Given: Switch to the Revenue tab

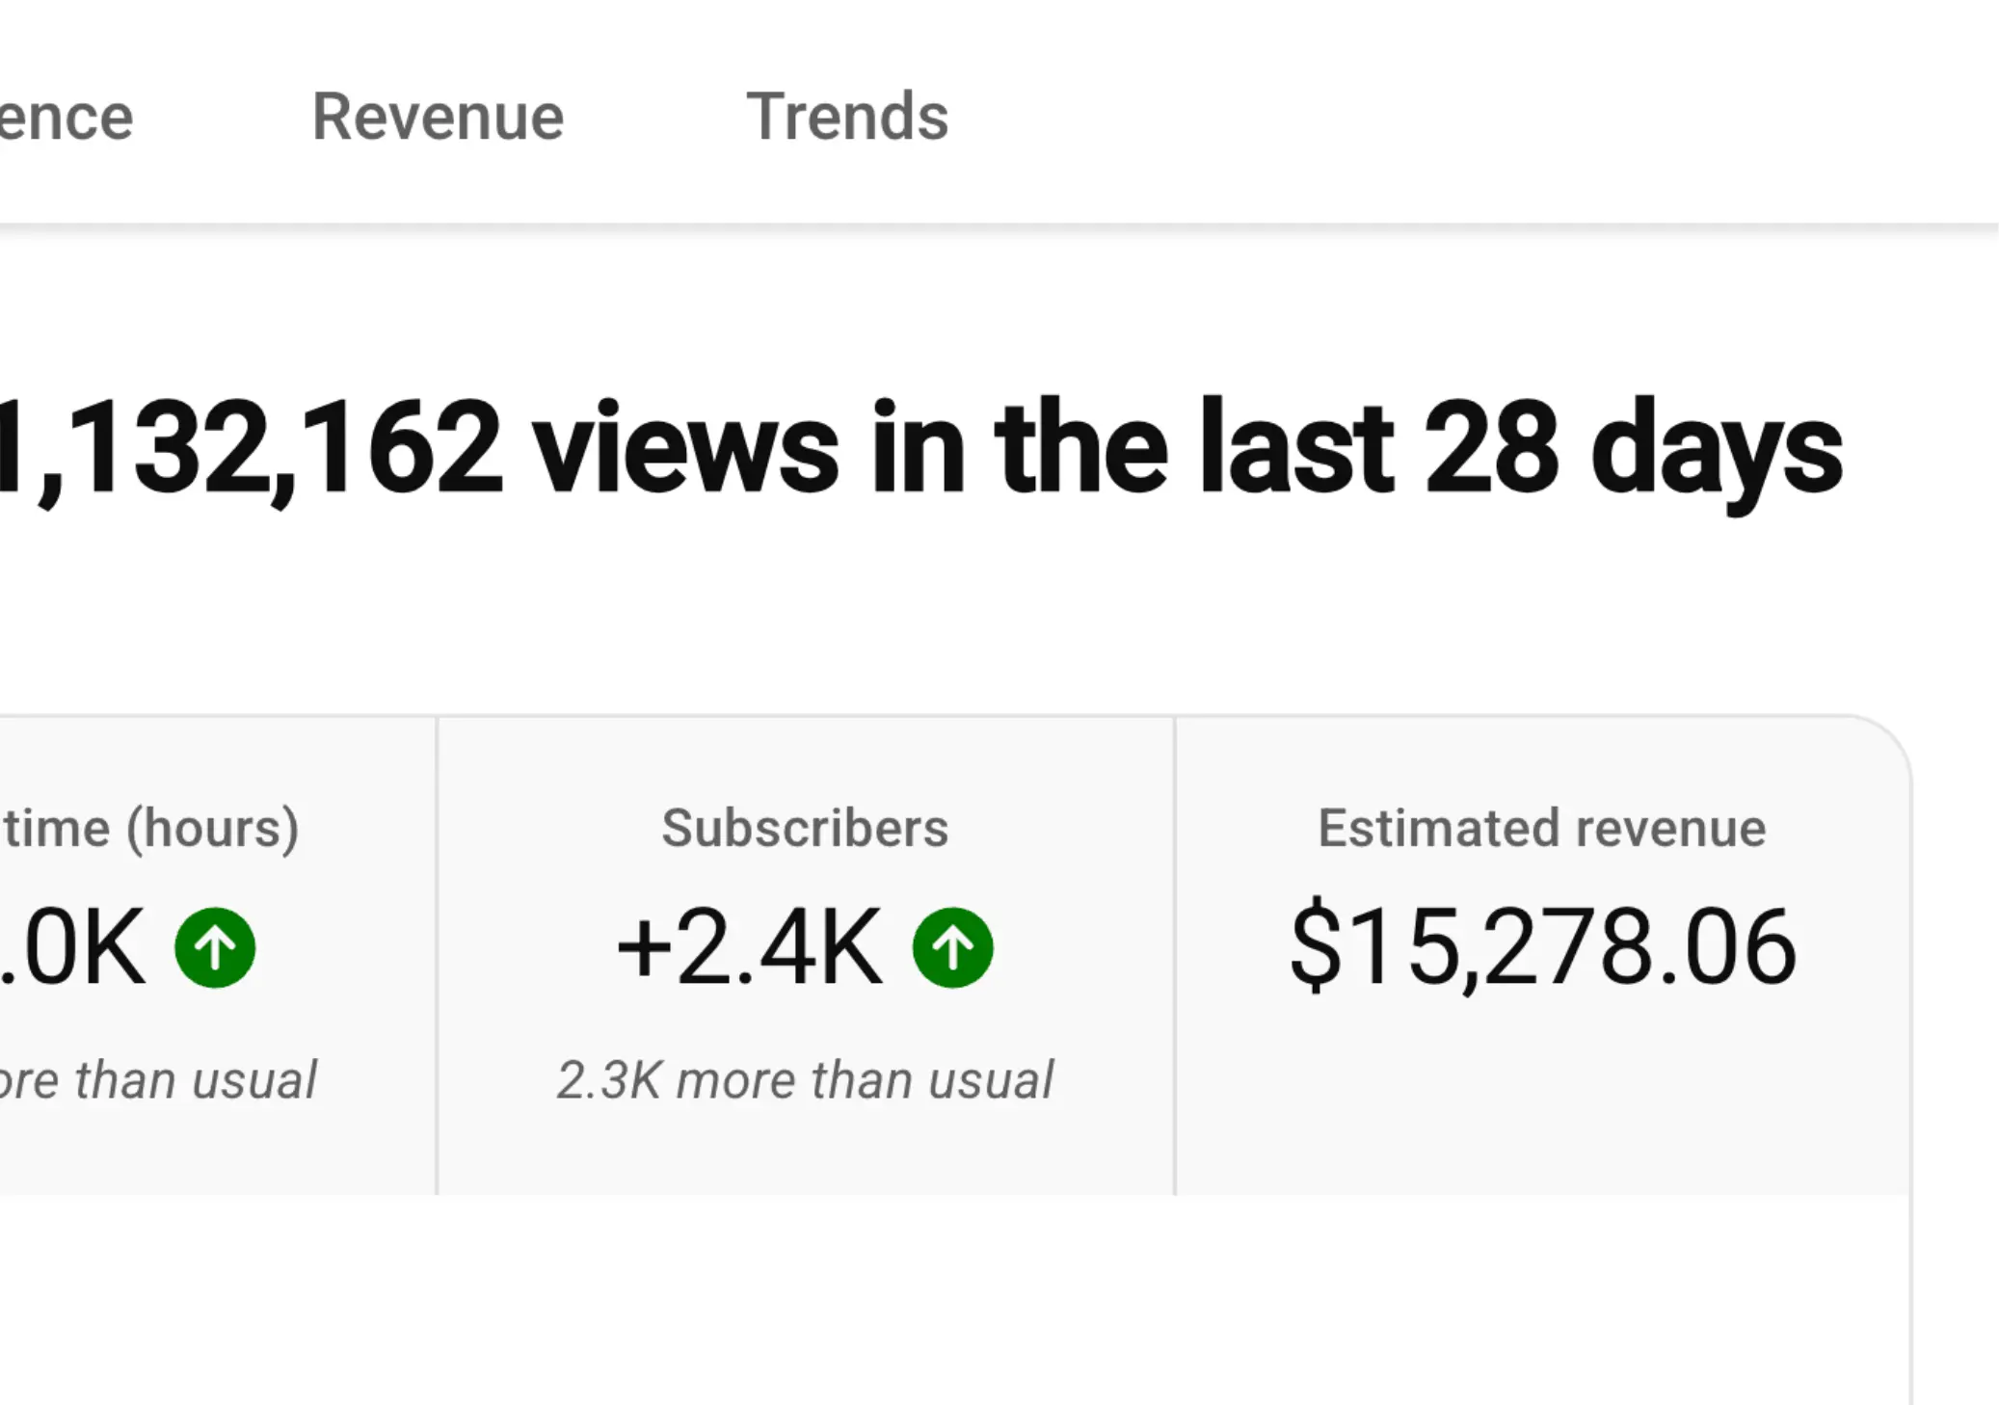Looking at the screenshot, I should pyautogui.click(x=439, y=116).
